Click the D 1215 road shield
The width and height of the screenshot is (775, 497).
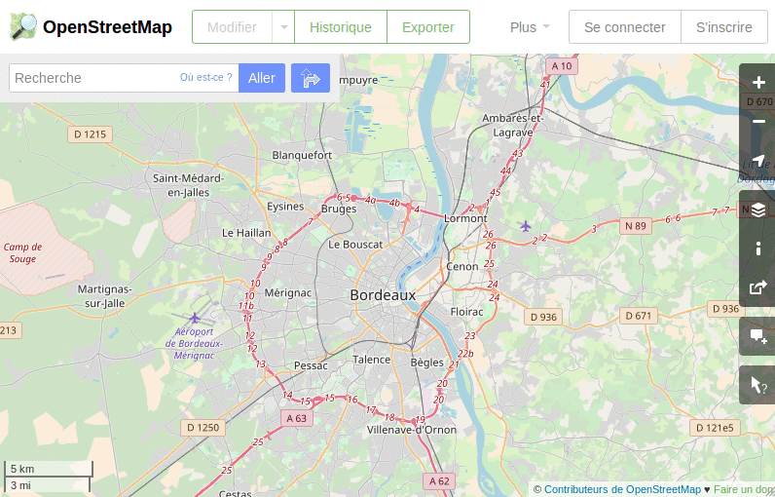pyautogui.click(x=90, y=134)
